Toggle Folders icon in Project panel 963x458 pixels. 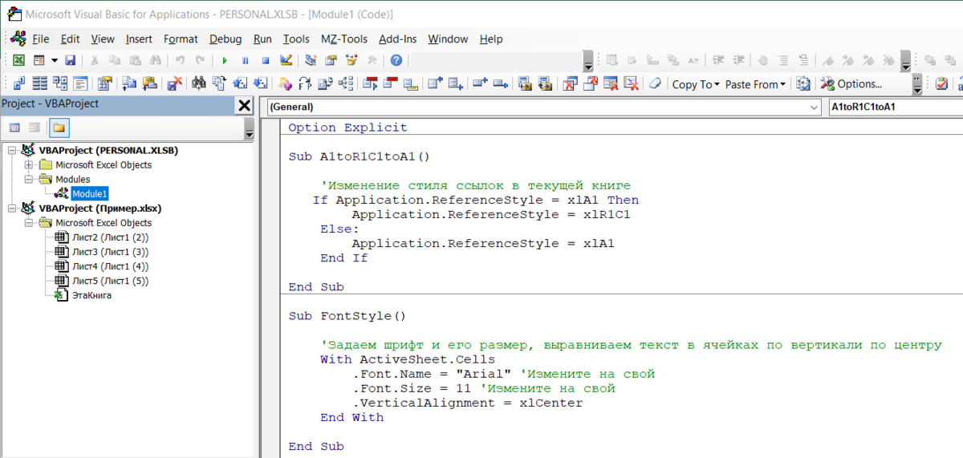click(59, 127)
